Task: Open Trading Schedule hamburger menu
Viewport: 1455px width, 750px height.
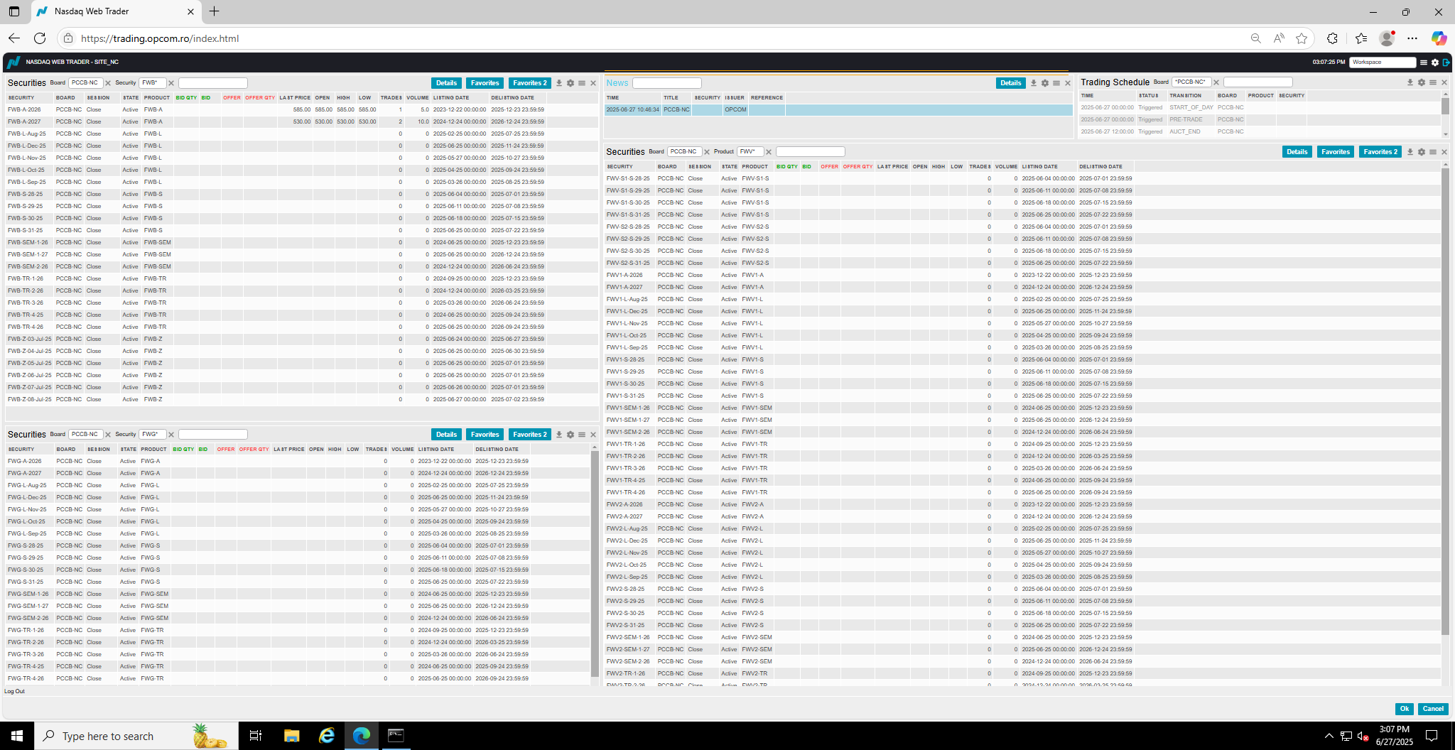Action: point(1433,82)
